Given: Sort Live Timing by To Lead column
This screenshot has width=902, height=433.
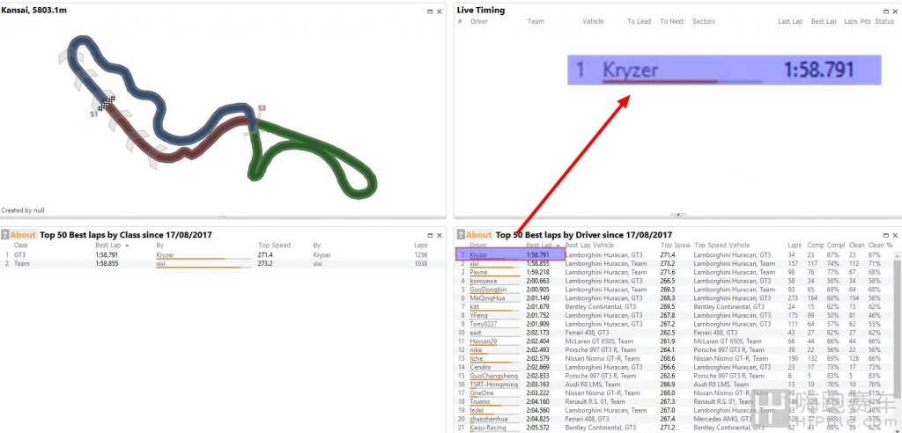Looking at the screenshot, I should [640, 21].
